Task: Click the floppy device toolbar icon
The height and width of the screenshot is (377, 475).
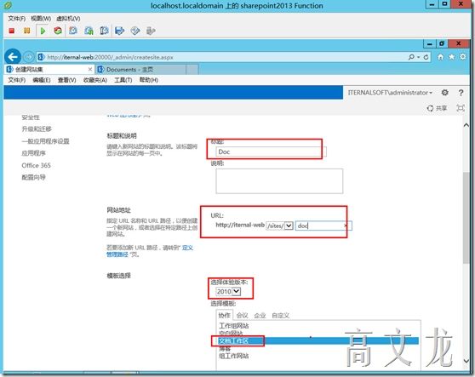Action: click(x=120, y=31)
